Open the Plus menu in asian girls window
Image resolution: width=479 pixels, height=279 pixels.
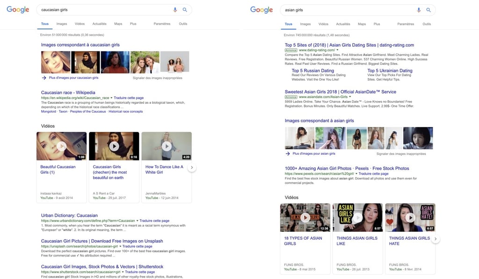point(377,24)
